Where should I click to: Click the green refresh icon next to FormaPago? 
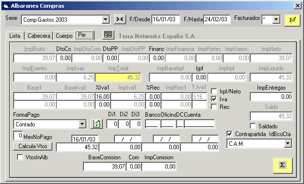97,124
